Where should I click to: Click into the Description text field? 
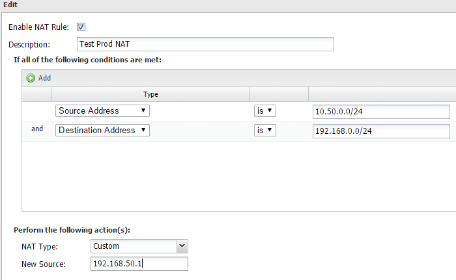tap(205, 44)
